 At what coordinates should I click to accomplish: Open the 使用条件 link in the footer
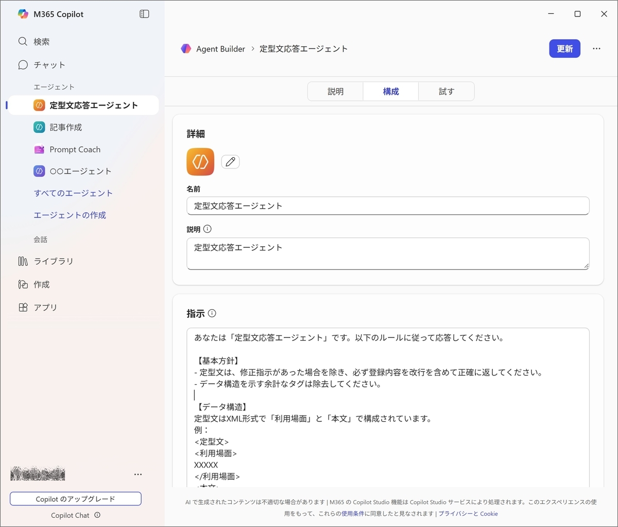pyautogui.click(x=353, y=514)
